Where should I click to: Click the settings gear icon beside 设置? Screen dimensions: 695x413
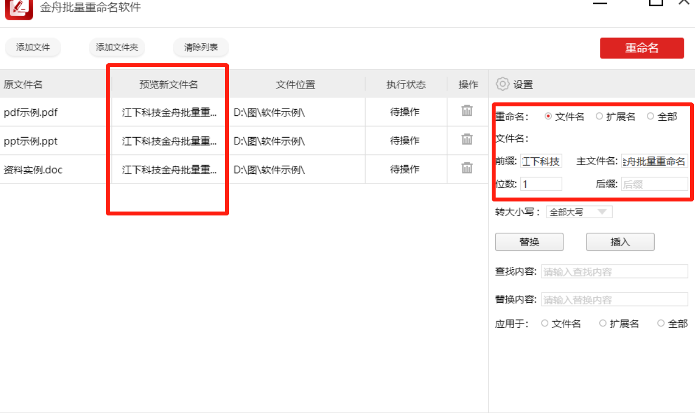(502, 84)
